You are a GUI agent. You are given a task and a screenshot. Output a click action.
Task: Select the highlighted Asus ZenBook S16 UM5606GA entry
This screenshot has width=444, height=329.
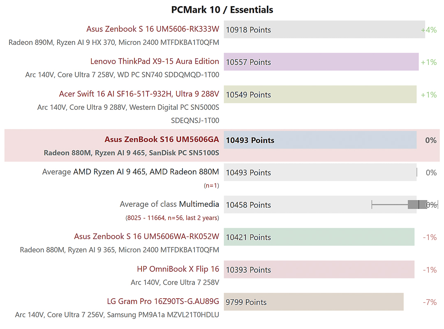point(162,140)
